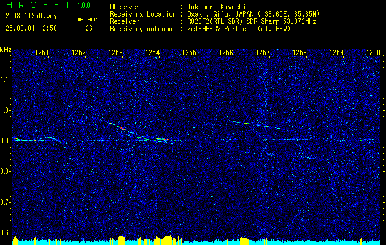Click the Observer label
Image resolution: width=386 pixels, height=245 pixels.
[125, 7]
